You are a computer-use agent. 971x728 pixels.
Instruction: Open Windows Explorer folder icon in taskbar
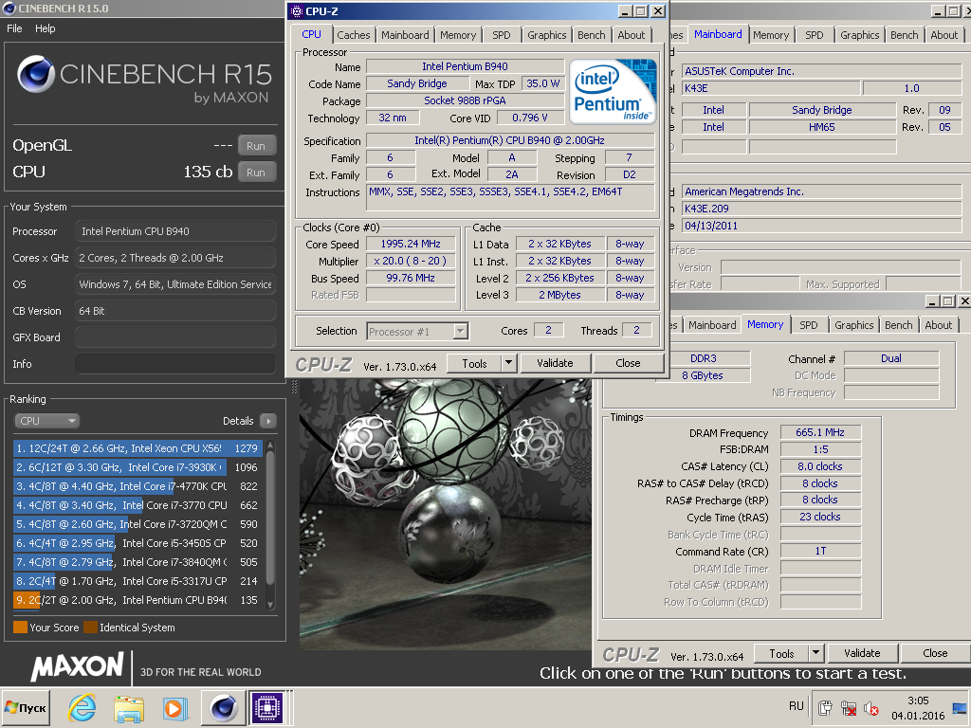tap(129, 707)
